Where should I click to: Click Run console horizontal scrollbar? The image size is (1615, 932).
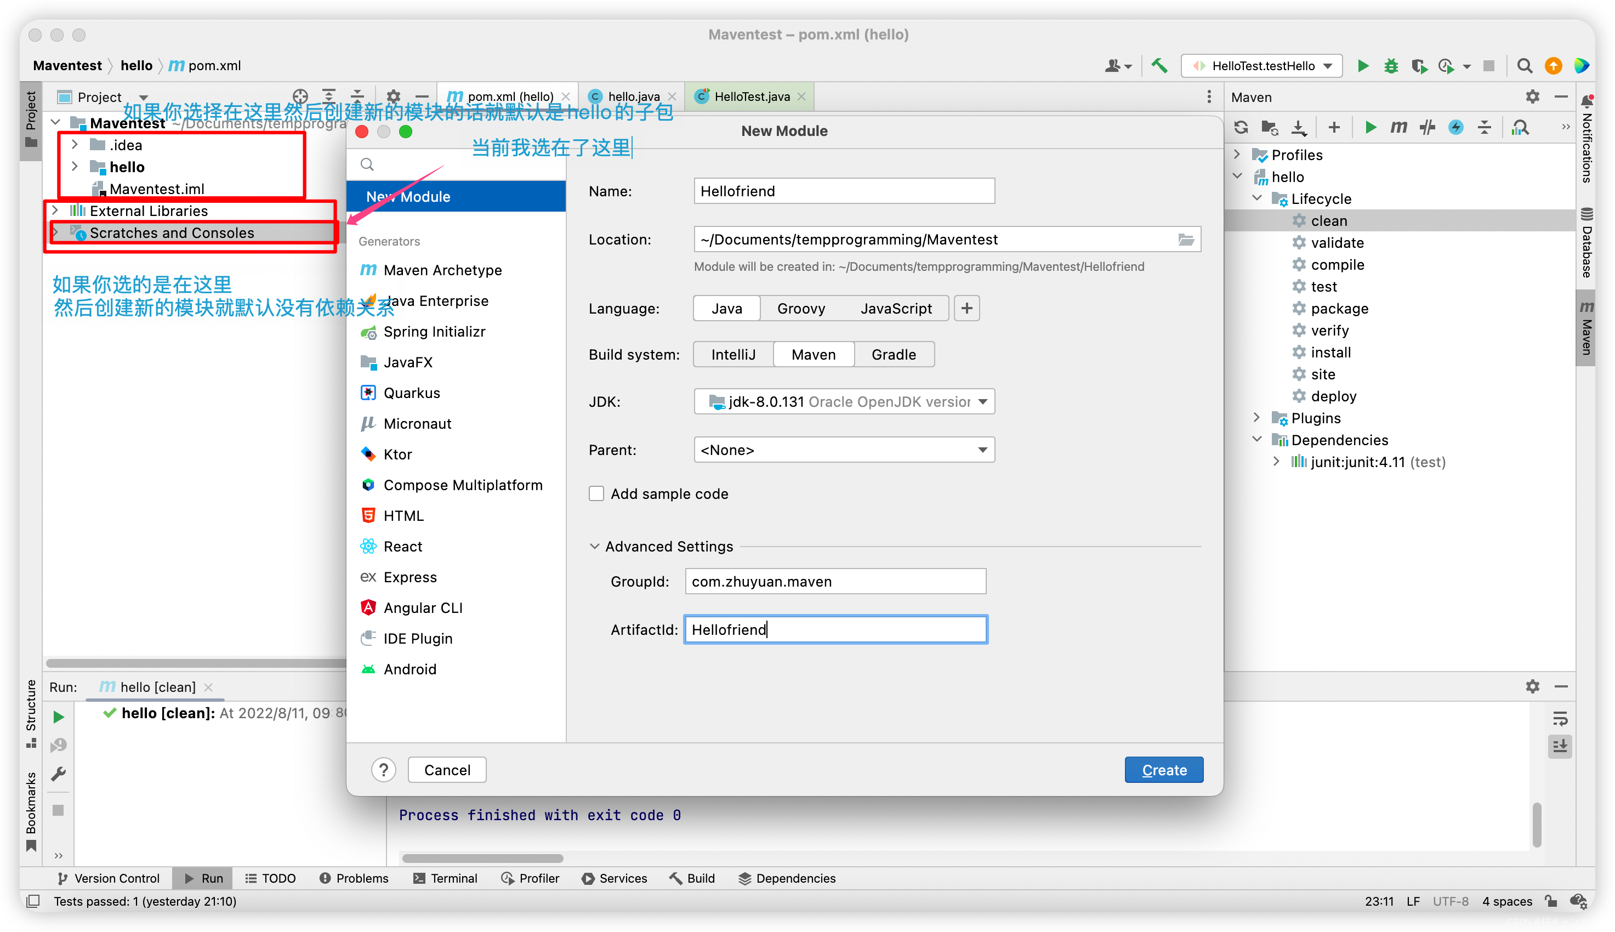click(x=482, y=858)
